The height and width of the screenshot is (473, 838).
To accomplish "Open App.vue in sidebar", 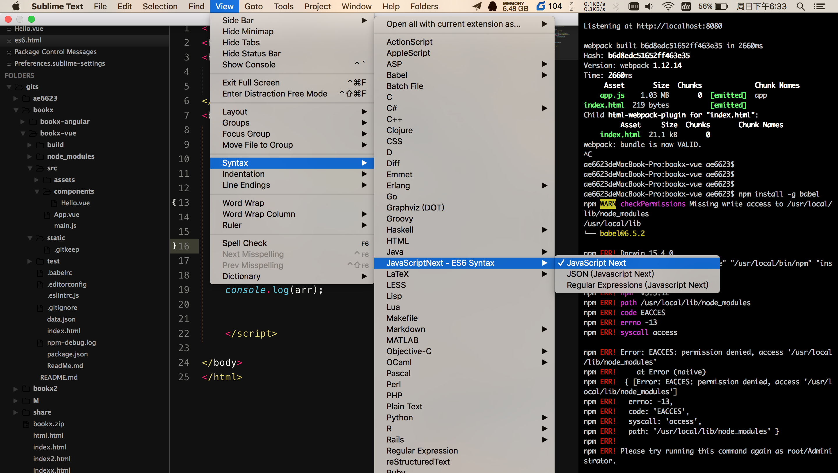I will pyautogui.click(x=66, y=215).
